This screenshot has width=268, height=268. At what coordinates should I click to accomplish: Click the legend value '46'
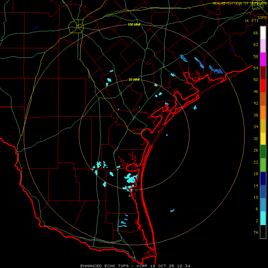coord(256,91)
